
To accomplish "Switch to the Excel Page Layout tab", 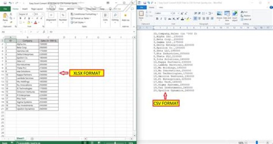I will [37, 9].
